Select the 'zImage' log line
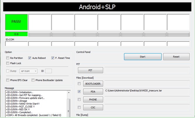The image size is (195, 118). pyautogui.click(x=16, y=101)
